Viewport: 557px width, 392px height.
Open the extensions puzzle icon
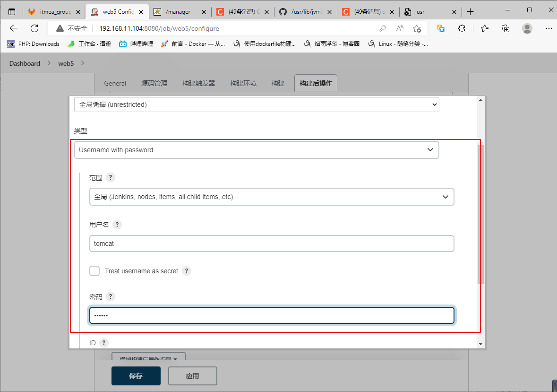pos(462,28)
